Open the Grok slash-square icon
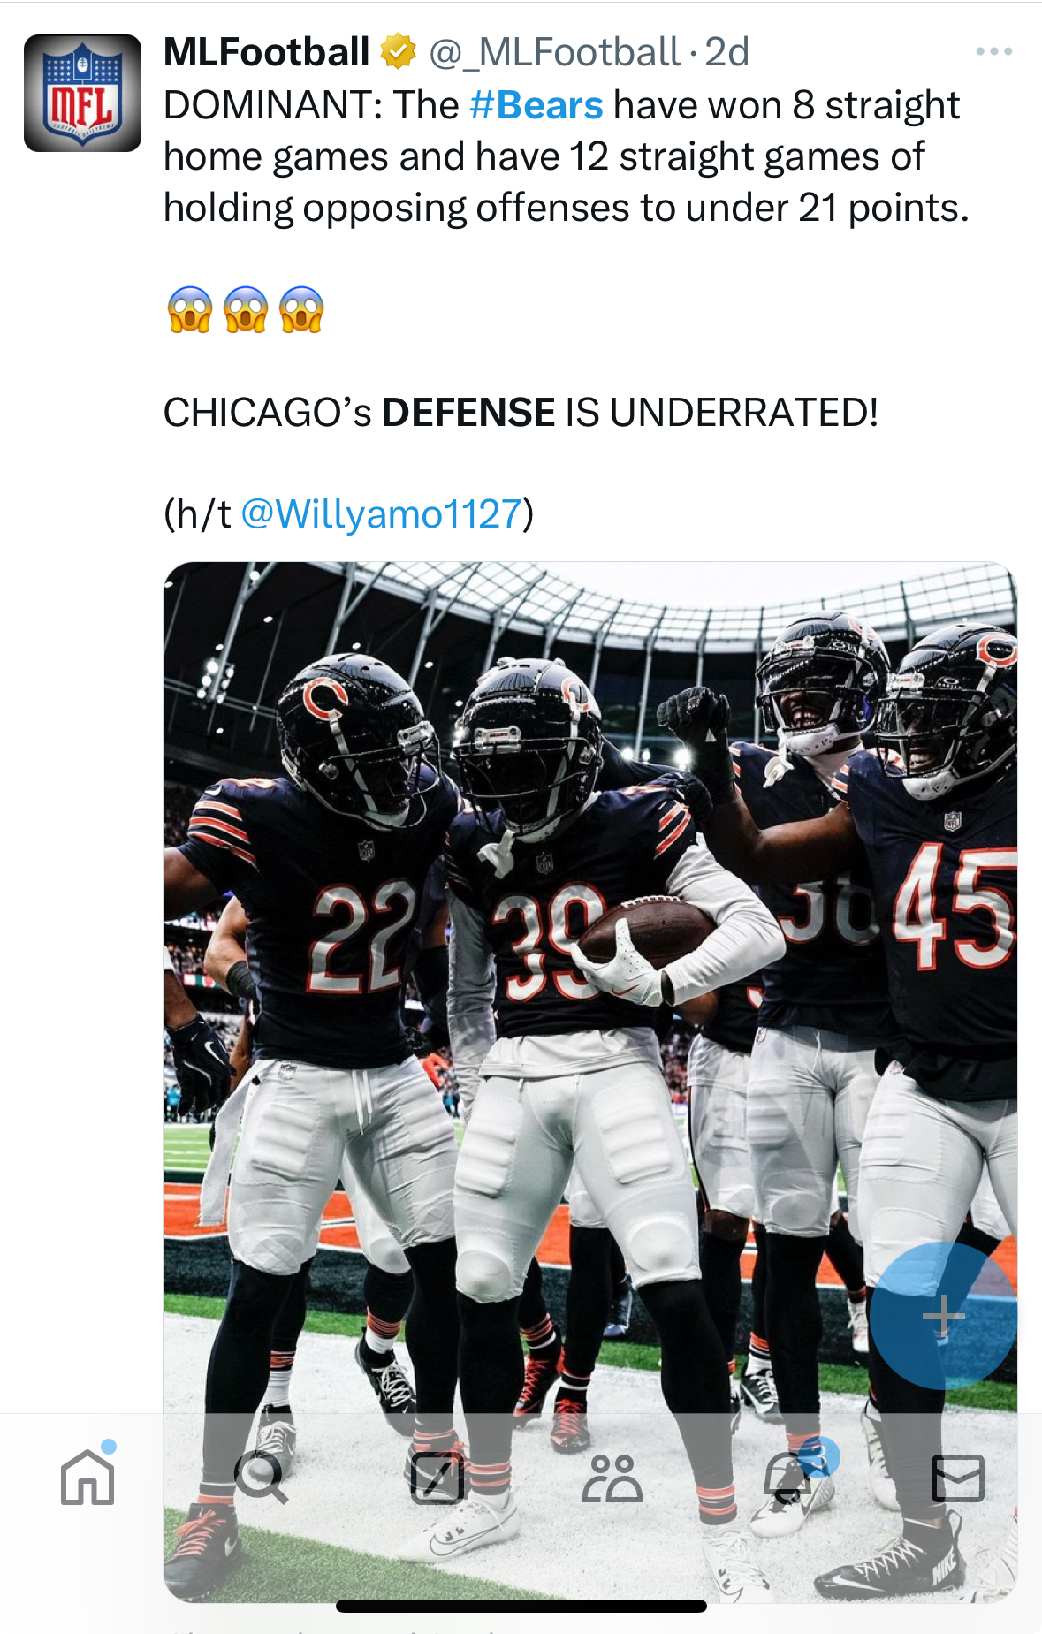Screen dimensions: 1042x1634 [437, 1478]
